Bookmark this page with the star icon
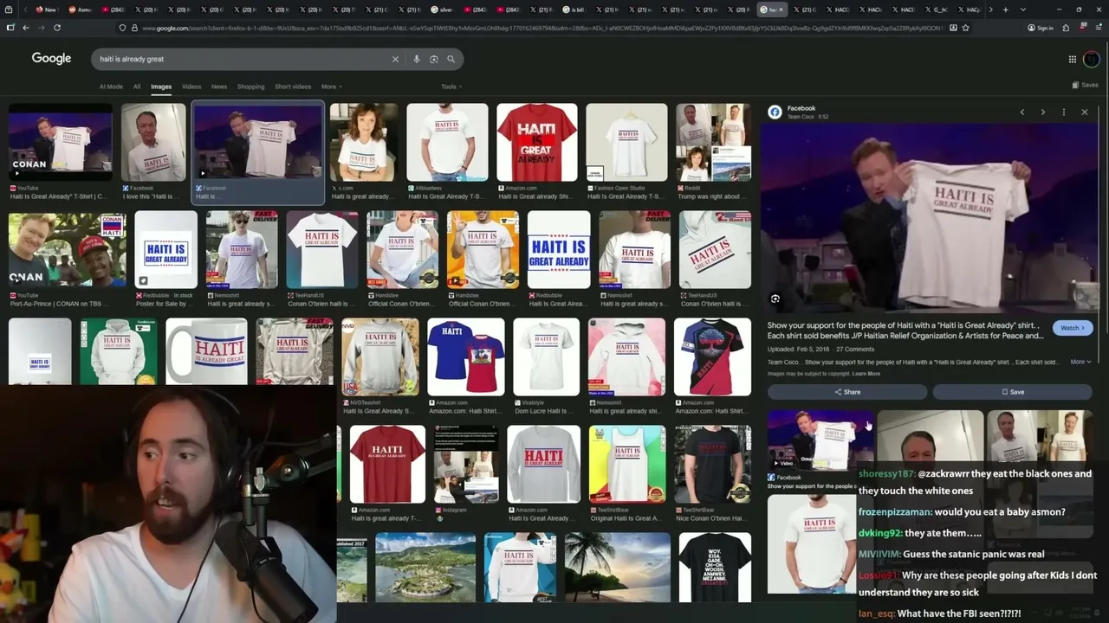The height and width of the screenshot is (623, 1109). click(965, 27)
